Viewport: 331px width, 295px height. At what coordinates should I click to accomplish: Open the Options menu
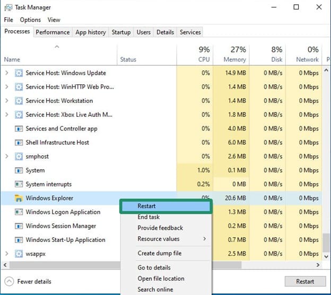point(30,20)
